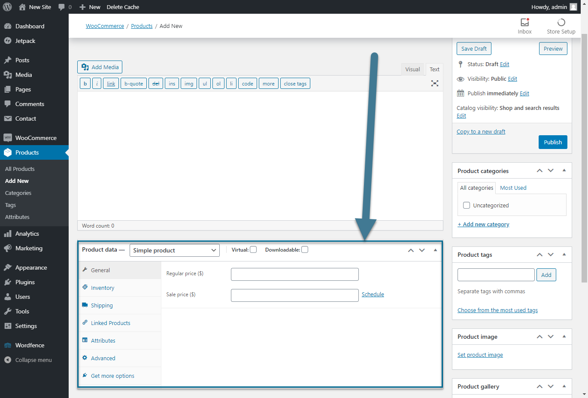The image size is (588, 398).
Task: Click the Contact envelope icon
Action: pos(8,118)
